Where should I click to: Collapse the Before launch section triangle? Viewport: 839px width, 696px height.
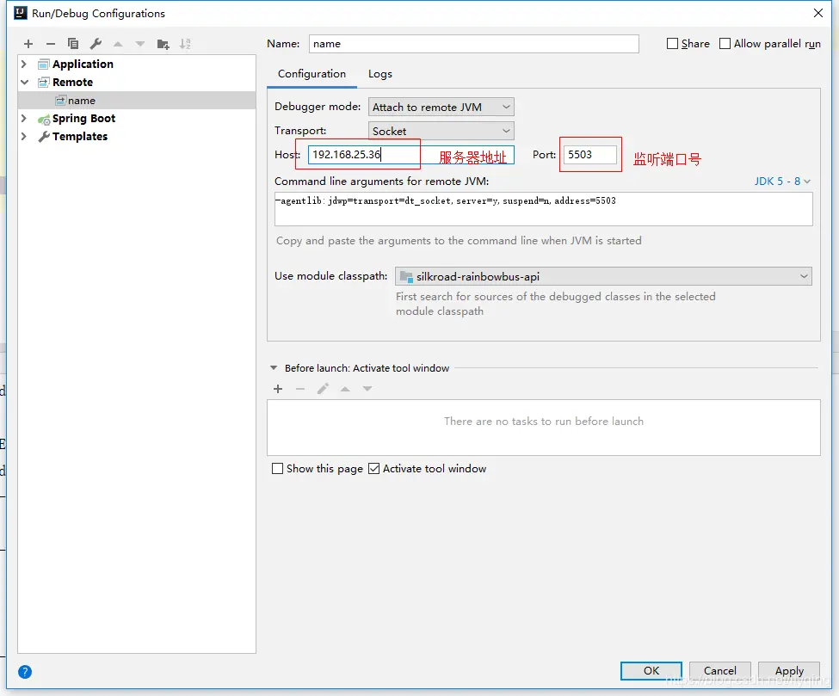point(274,368)
